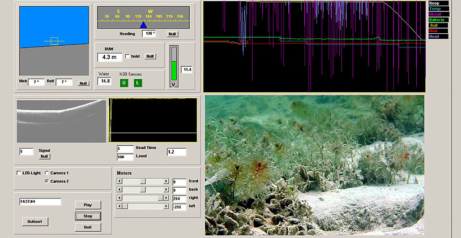Null the Heading value

coord(172,34)
